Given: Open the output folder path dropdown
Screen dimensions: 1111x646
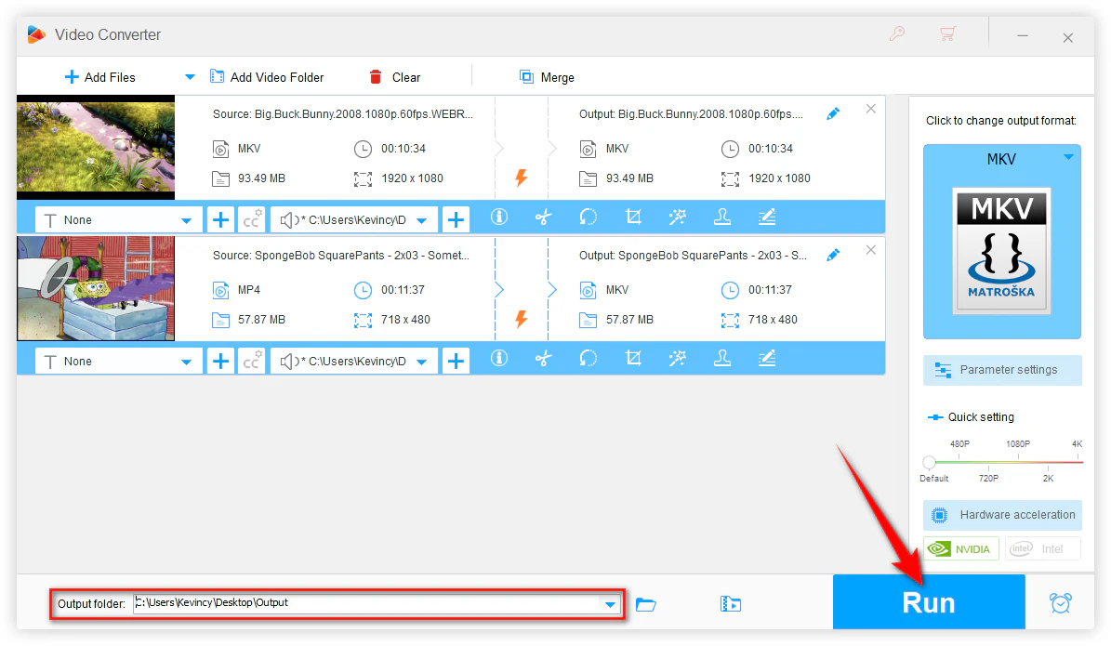Looking at the screenshot, I should click(x=610, y=604).
